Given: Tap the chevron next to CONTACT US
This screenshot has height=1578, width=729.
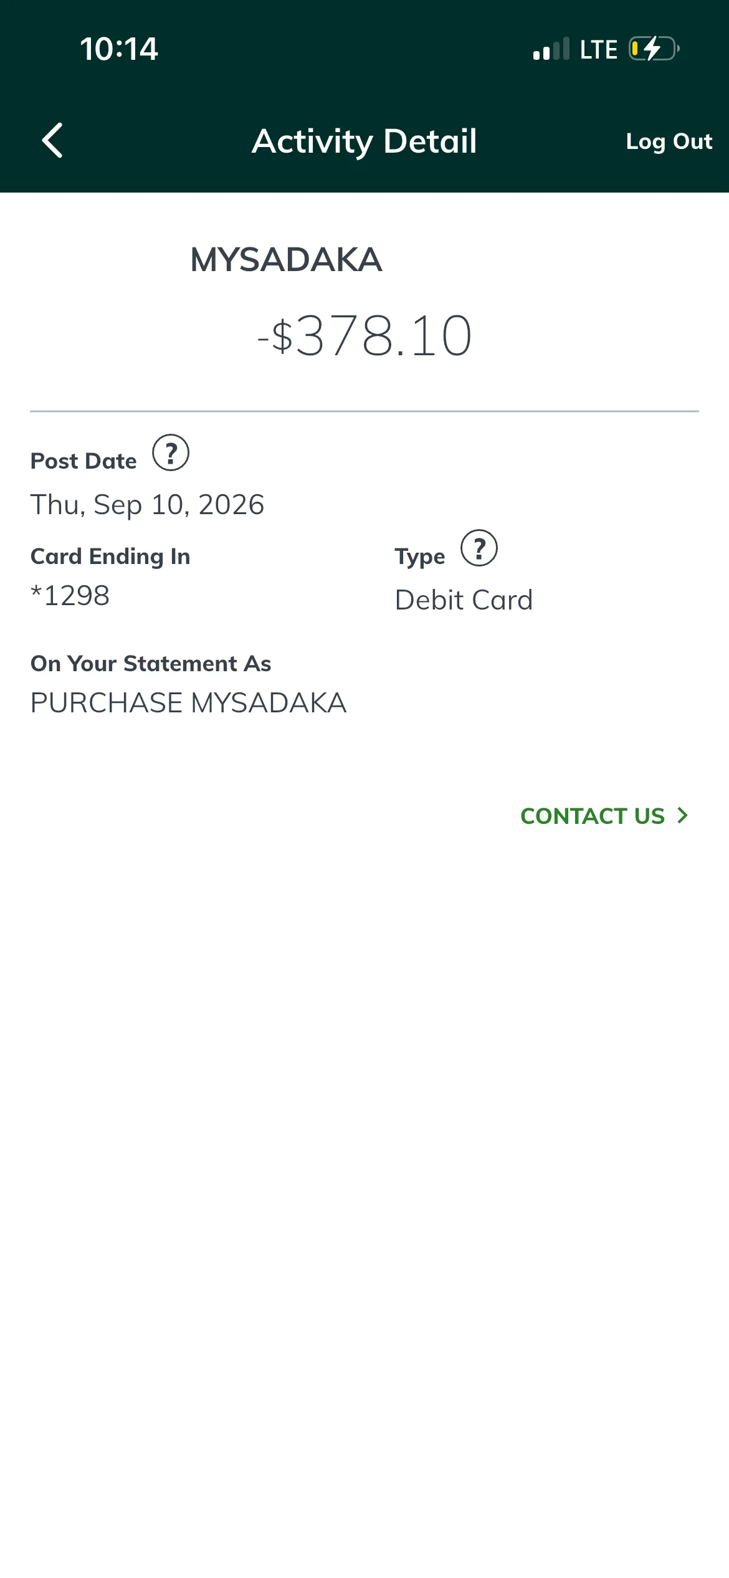Looking at the screenshot, I should [x=683, y=815].
